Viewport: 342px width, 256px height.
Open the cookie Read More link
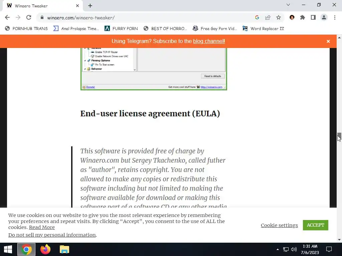point(42,227)
